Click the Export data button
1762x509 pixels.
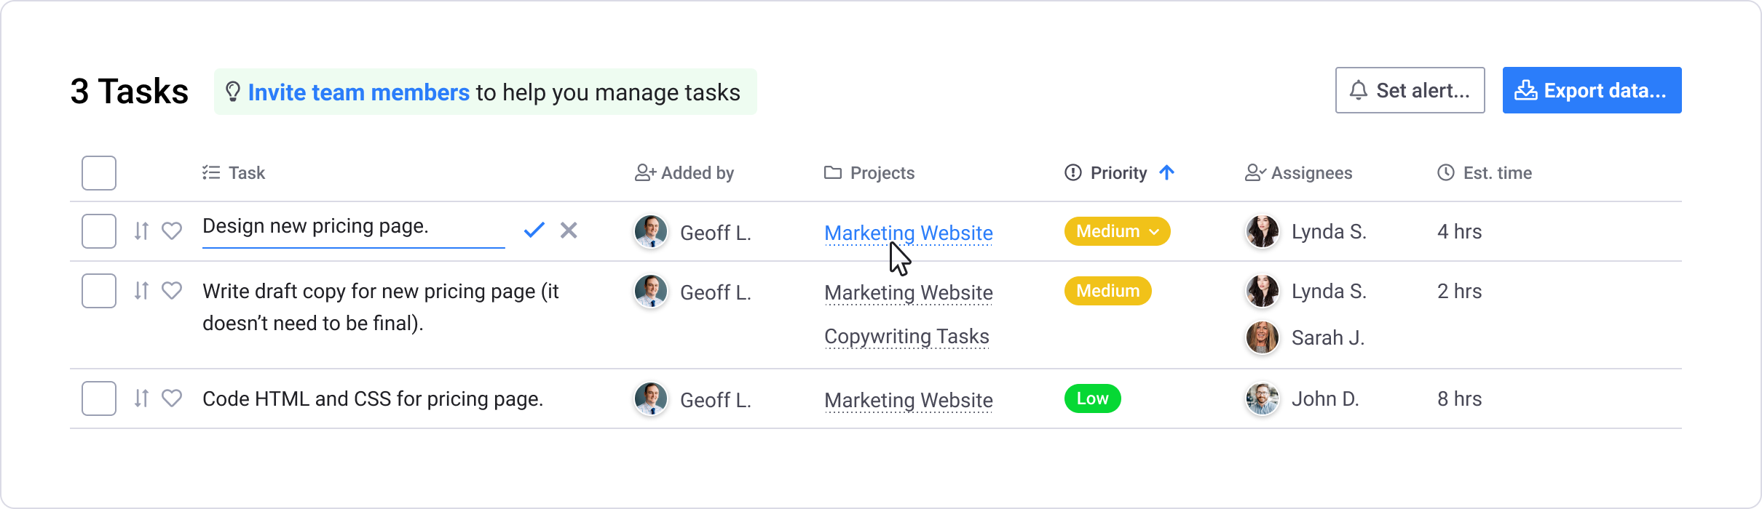tap(1592, 90)
